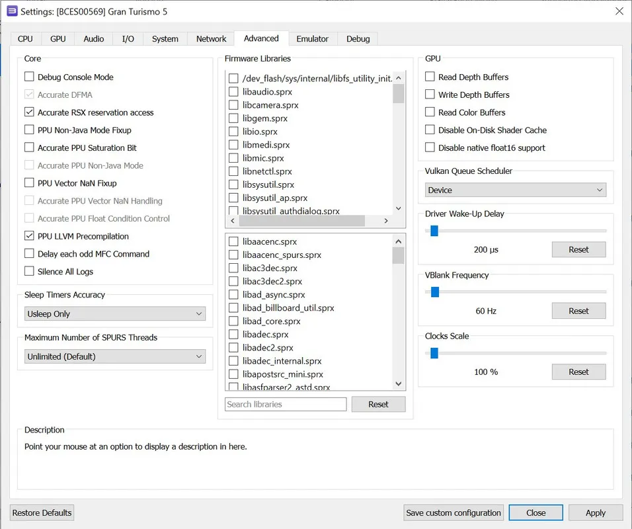This screenshot has height=529, width=632.
Task: Click Restore Defaults button
Action: click(x=42, y=512)
